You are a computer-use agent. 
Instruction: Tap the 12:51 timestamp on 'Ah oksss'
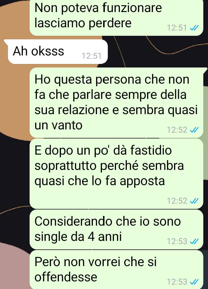coord(91,56)
